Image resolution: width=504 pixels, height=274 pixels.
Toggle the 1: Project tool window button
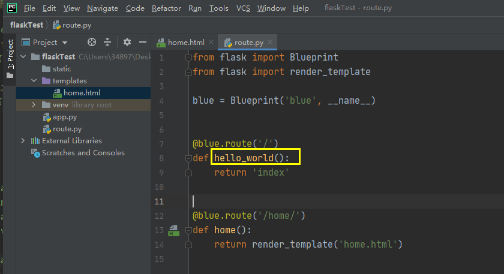tap(10, 59)
